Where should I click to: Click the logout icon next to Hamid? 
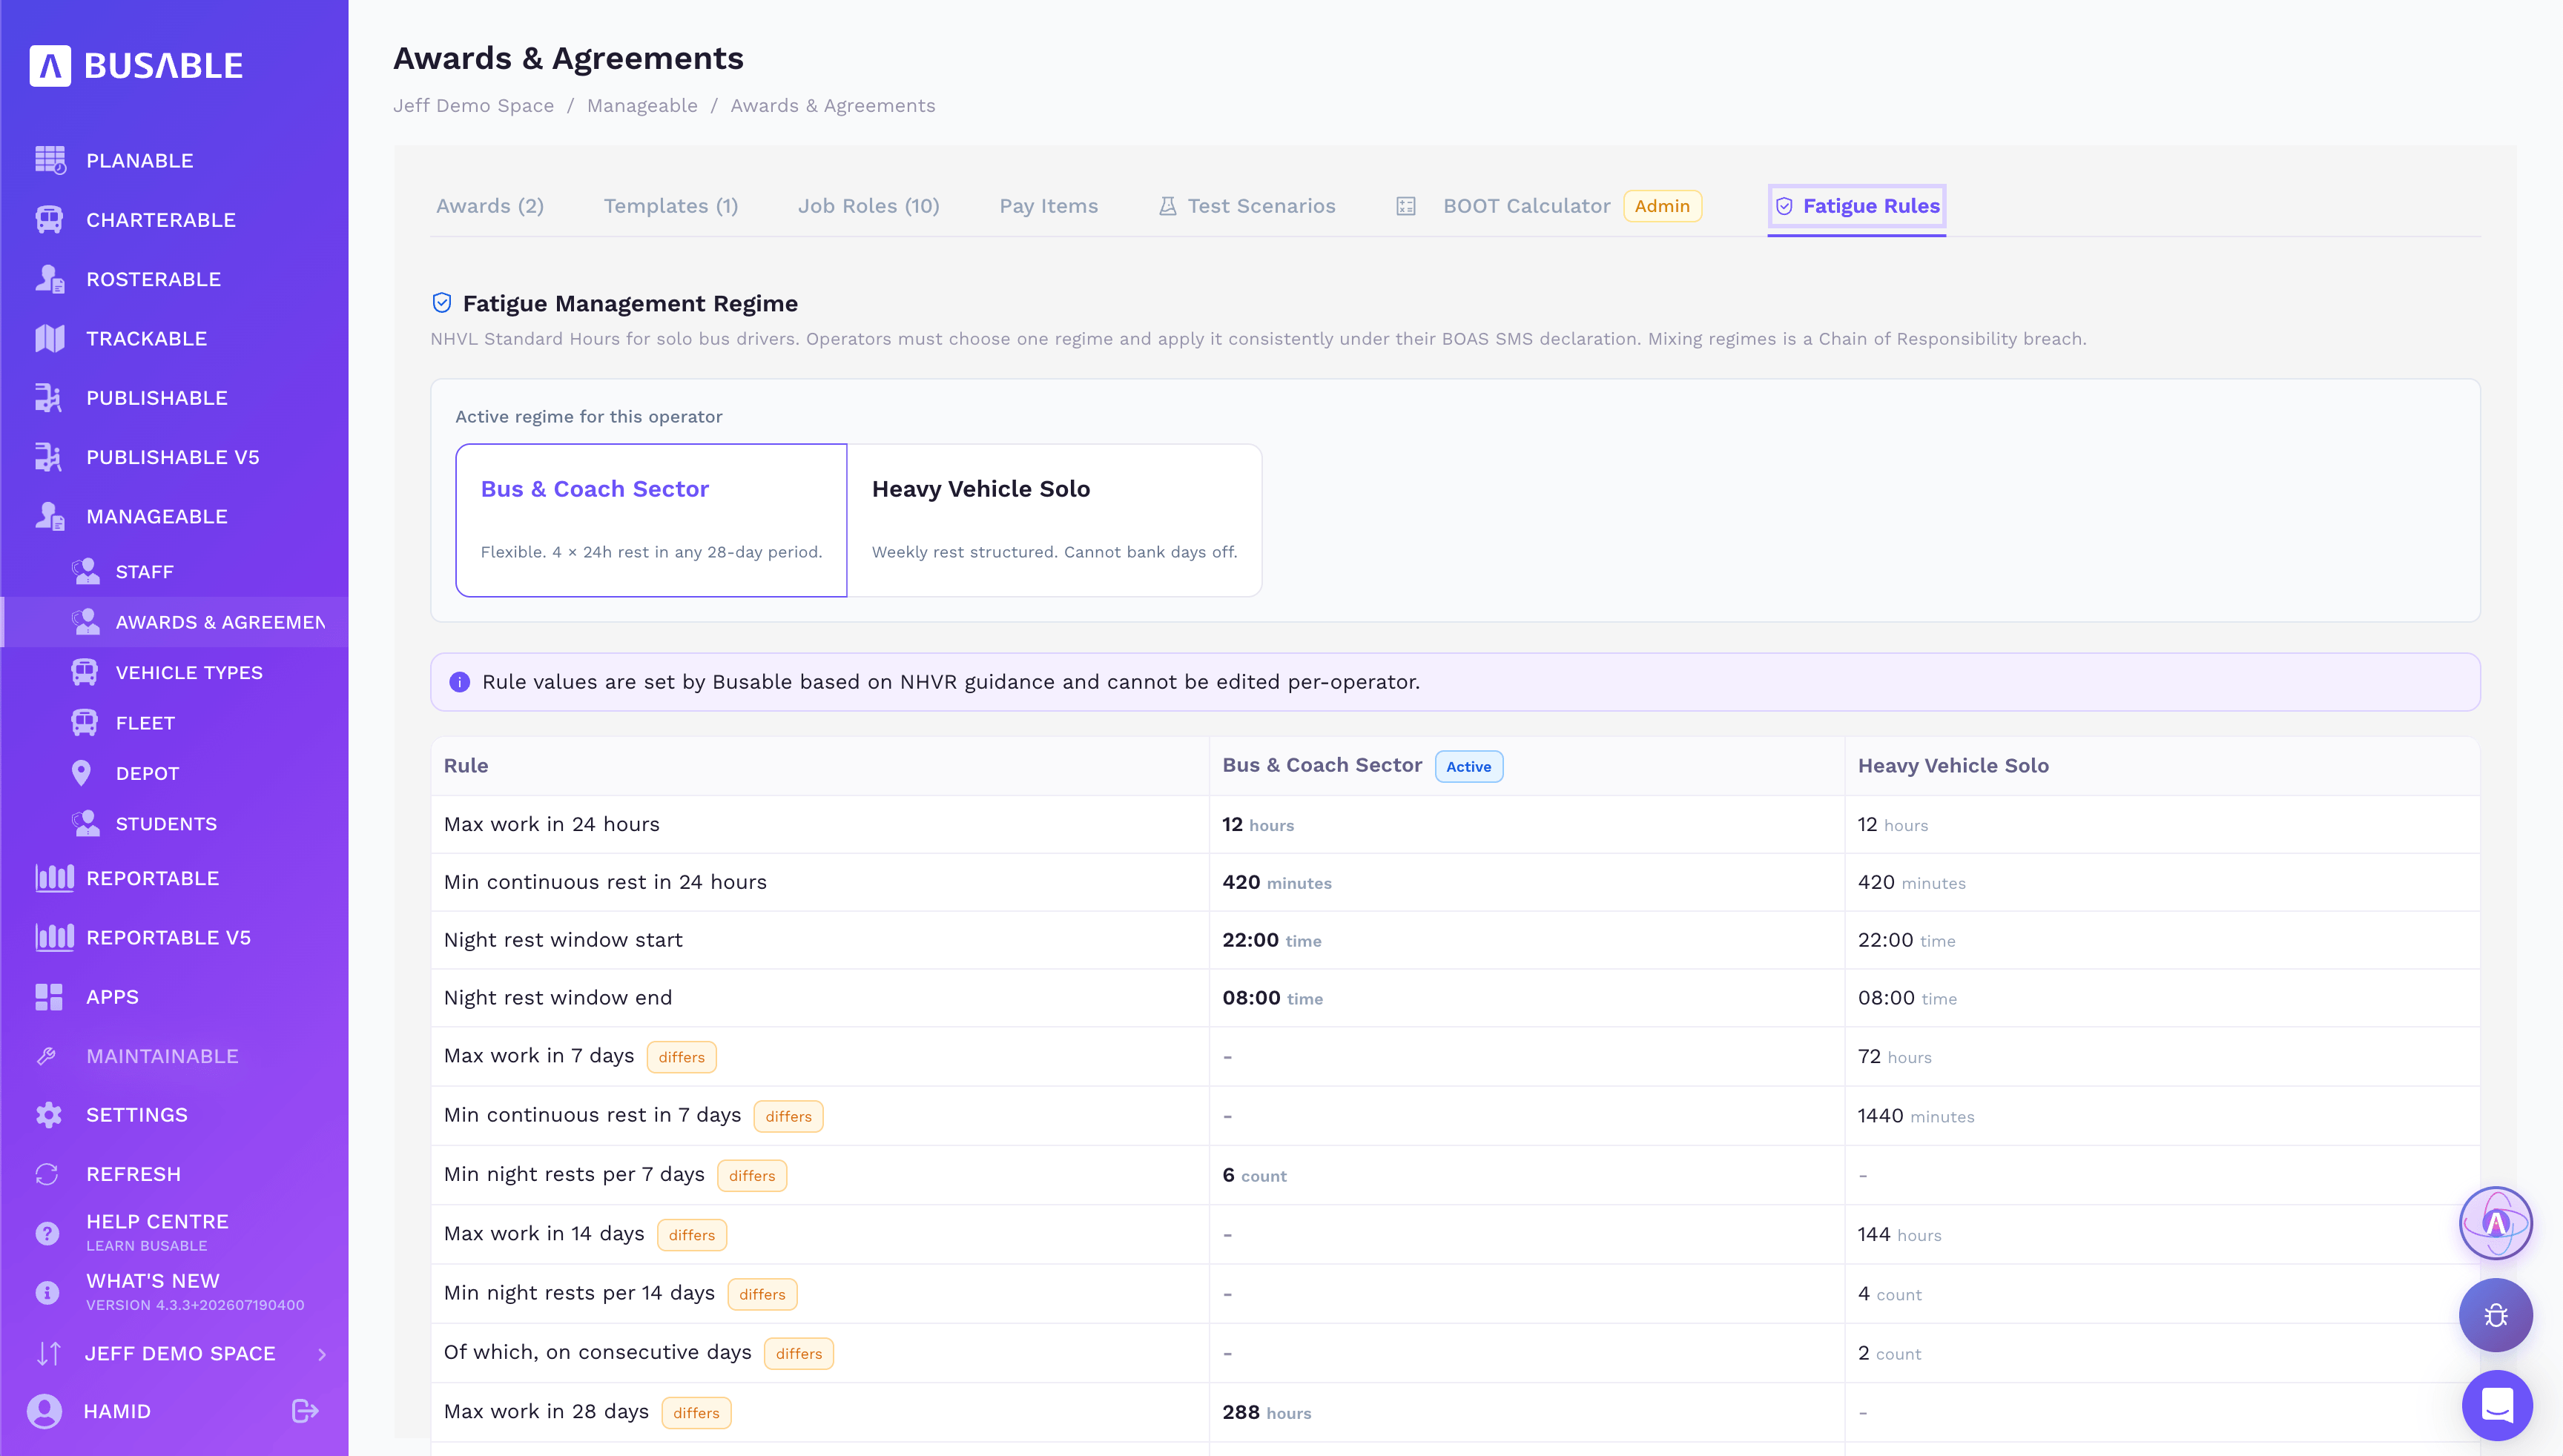(x=305, y=1411)
